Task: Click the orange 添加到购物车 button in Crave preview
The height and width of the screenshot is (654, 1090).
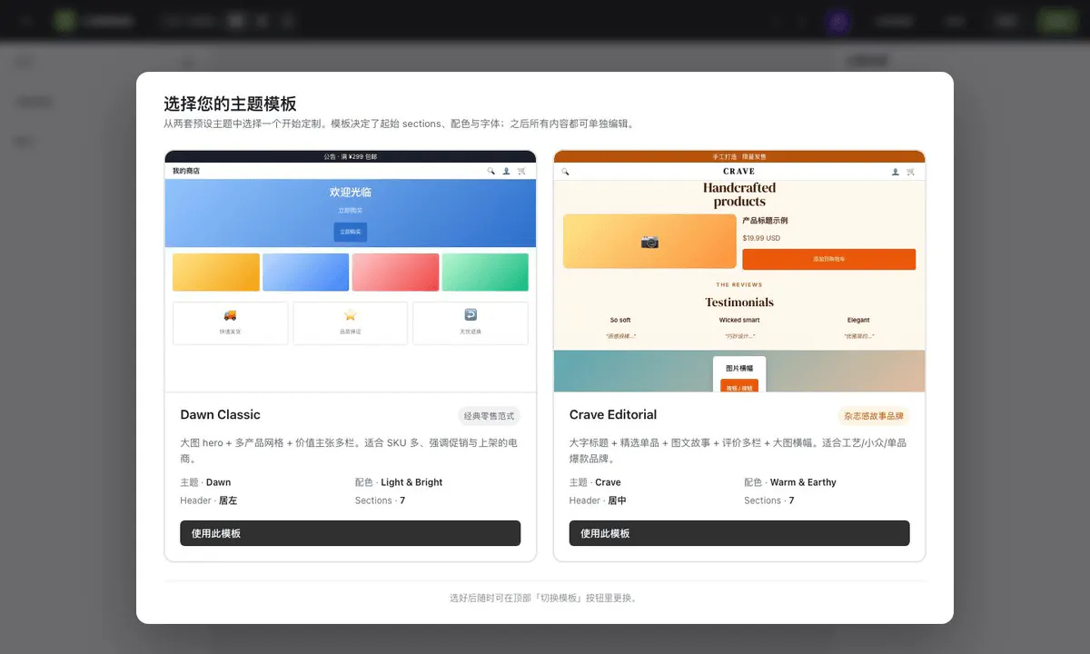Action: click(828, 259)
